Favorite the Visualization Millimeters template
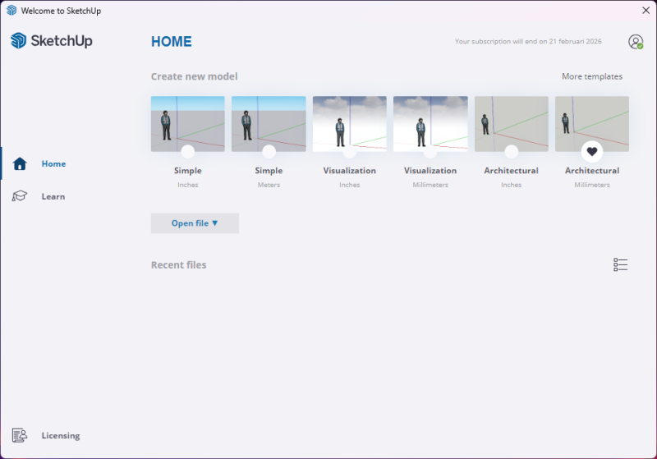Viewport: 657px width, 459px height. click(430, 152)
